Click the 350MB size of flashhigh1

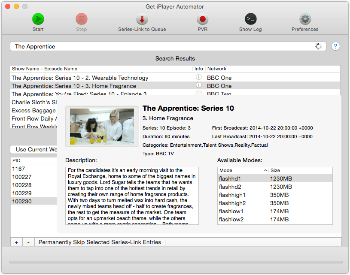pyautogui.click(x=279, y=195)
